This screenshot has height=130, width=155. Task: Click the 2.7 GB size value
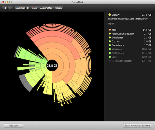(x=148, y=34)
